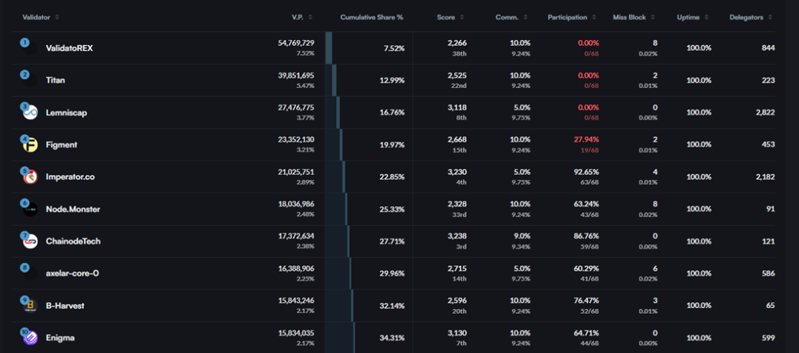799x353 pixels.
Task: Click the Titan validator avatar
Action: [x=30, y=80]
